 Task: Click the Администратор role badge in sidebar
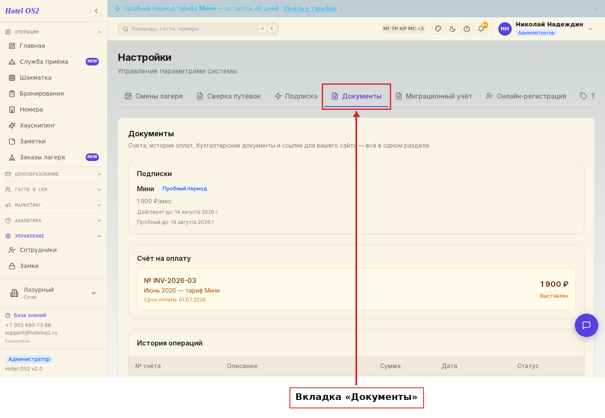point(29,359)
